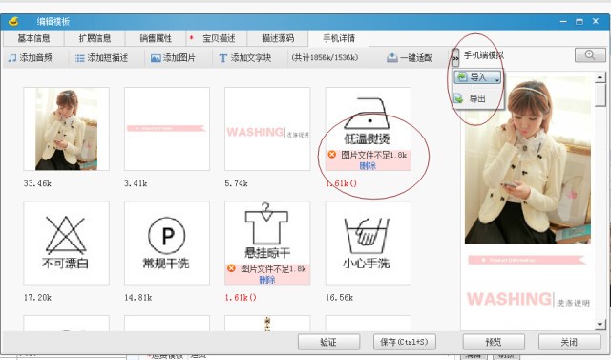Click the preview scrollbar thumb
The height and width of the screenshot is (360, 611).
pyautogui.click(x=600, y=95)
